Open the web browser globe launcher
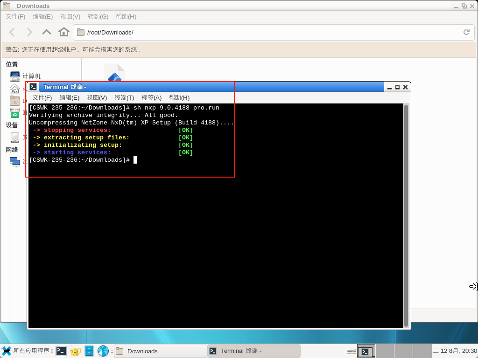Viewport: 478px width, 358px height. [x=103, y=351]
